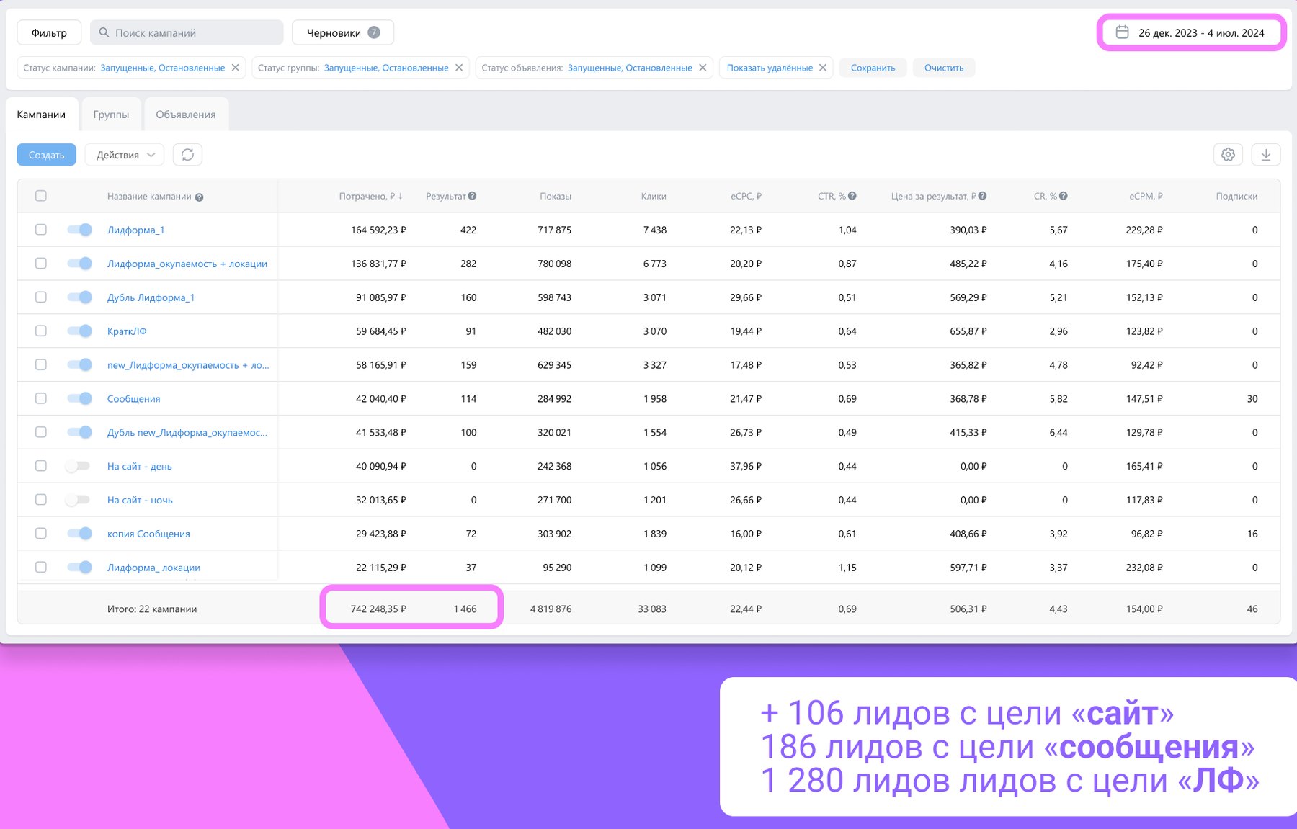Check the Лидформа_1 campaign row
Image resolution: width=1297 pixels, height=829 pixels.
41,230
